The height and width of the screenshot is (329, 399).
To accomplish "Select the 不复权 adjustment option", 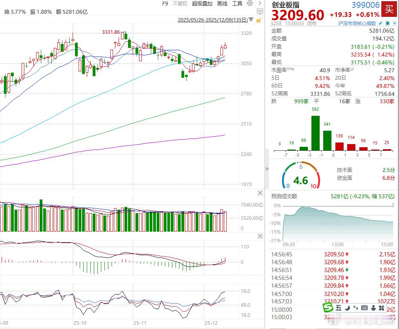I will point(180,4).
